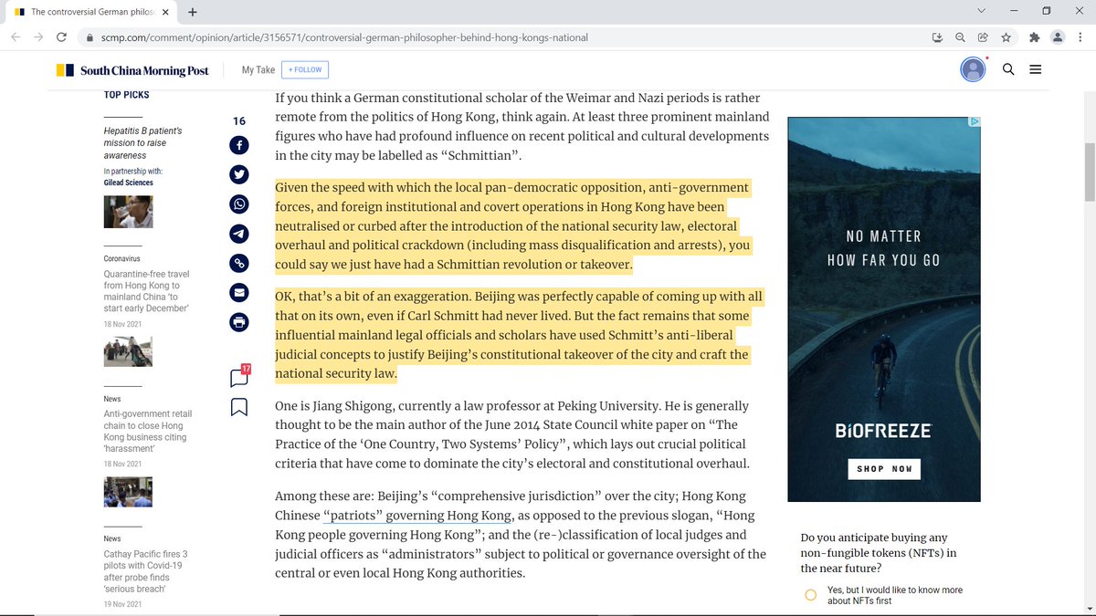Go to South China Morning Post homepage logo
The height and width of the screenshot is (616, 1096).
(132, 70)
